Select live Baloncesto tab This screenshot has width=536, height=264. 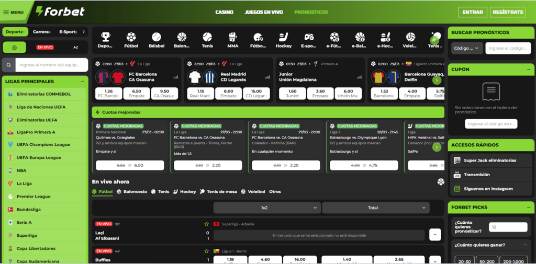(132, 192)
